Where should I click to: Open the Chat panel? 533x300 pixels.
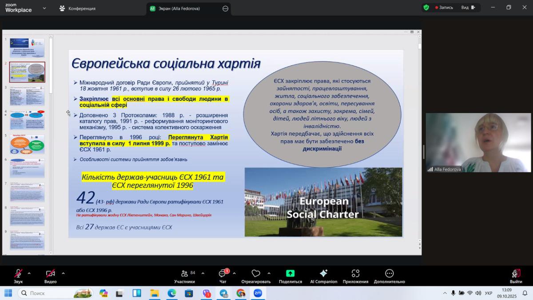(x=223, y=274)
